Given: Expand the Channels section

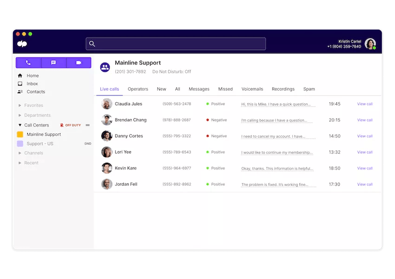Looking at the screenshot, I should coord(20,153).
